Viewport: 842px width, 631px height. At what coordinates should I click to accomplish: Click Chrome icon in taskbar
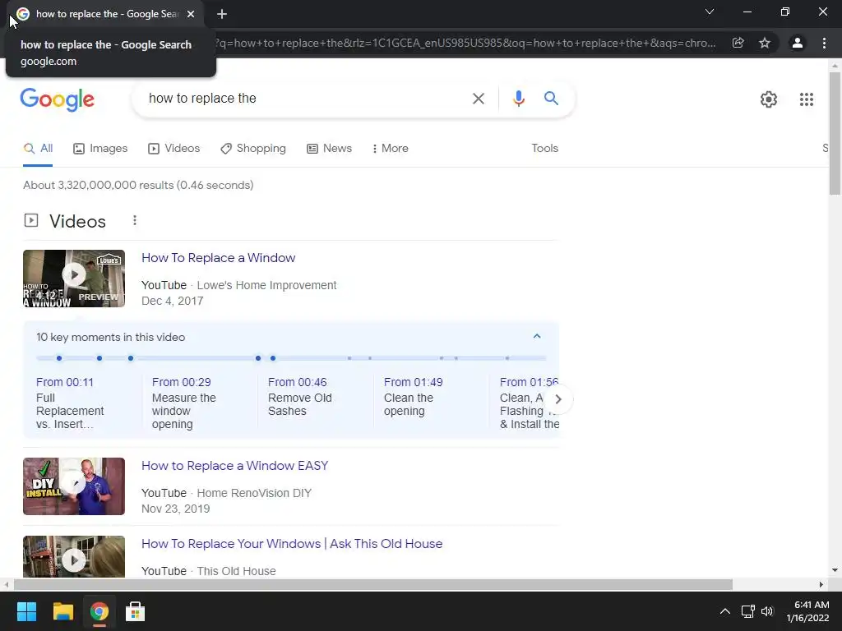pos(99,611)
